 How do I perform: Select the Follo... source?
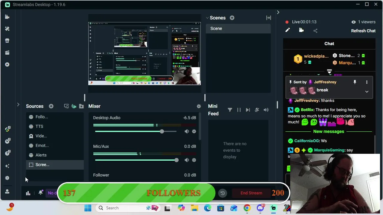tap(55, 117)
